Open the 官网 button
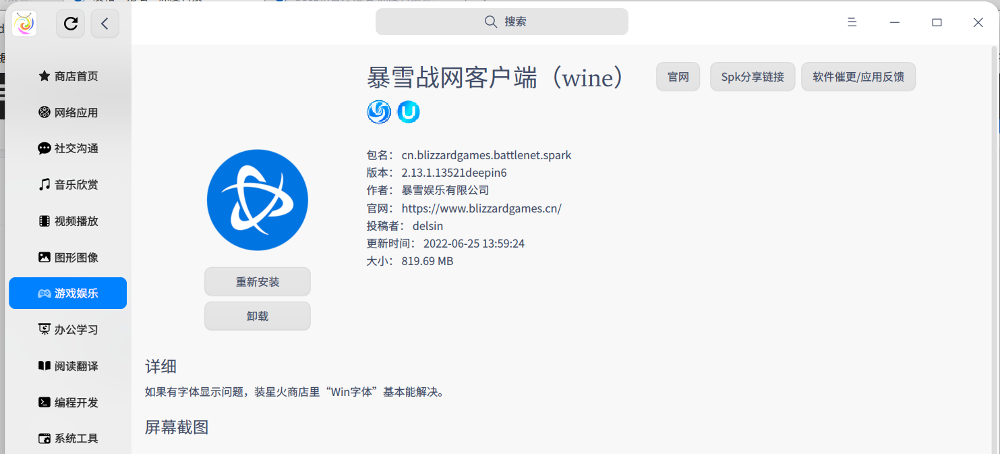Image resolution: width=1000 pixels, height=454 pixels. 678,77
